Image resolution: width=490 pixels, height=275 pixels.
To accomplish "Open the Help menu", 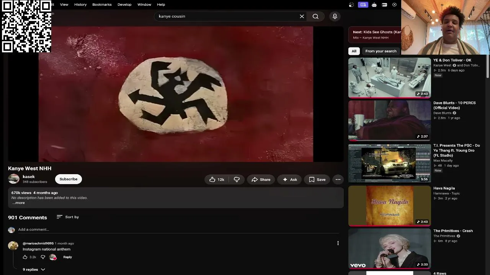I will (x=161, y=5).
